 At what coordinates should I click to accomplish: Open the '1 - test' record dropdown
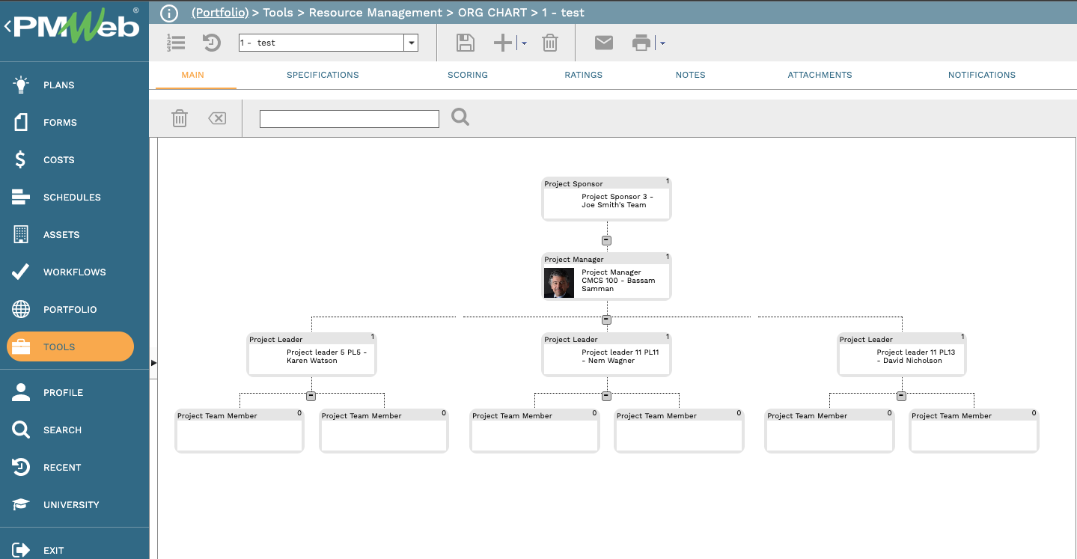[411, 43]
